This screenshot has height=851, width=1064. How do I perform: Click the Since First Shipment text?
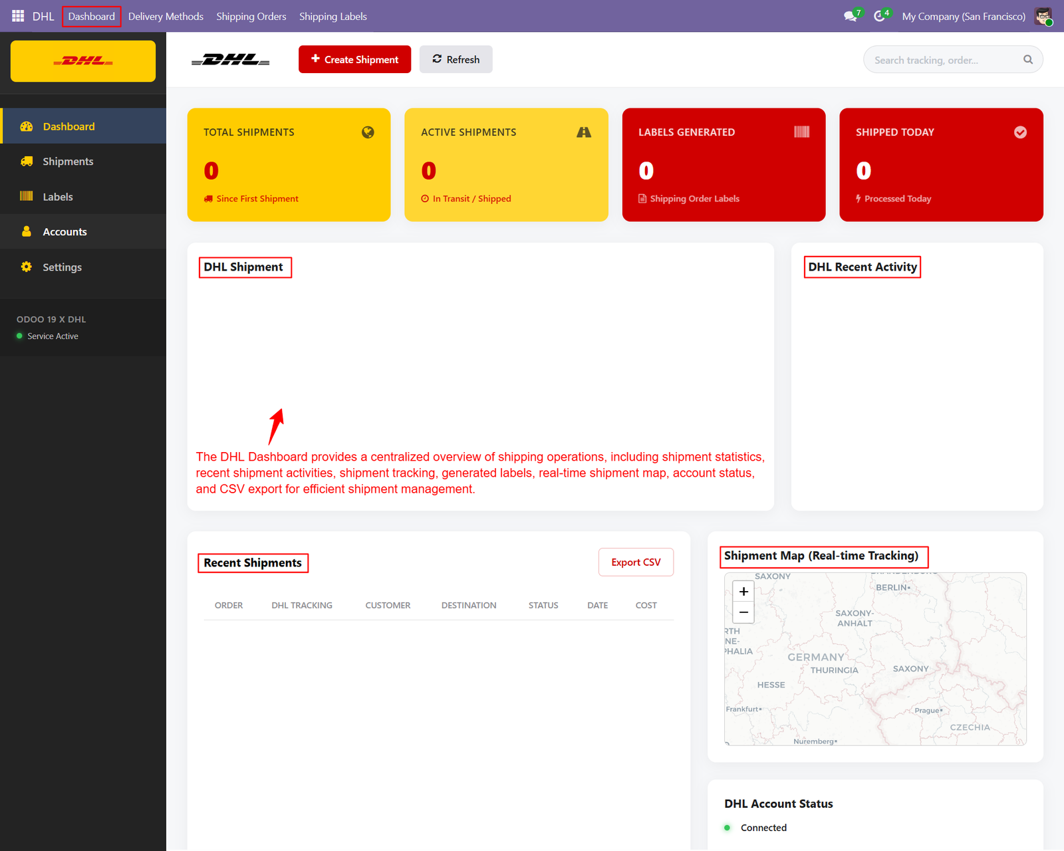[257, 199]
